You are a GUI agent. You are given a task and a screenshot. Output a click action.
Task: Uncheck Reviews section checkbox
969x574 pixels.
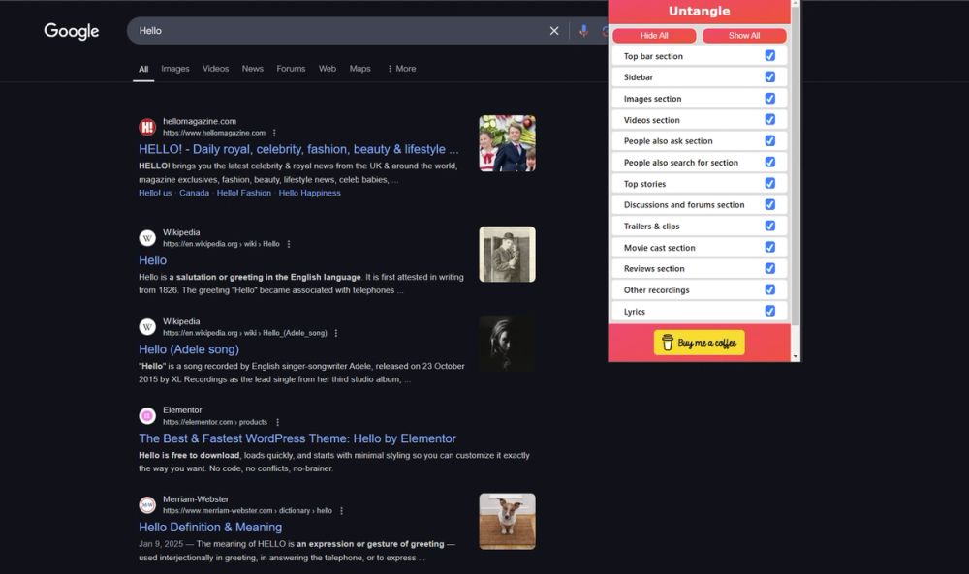click(x=770, y=268)
